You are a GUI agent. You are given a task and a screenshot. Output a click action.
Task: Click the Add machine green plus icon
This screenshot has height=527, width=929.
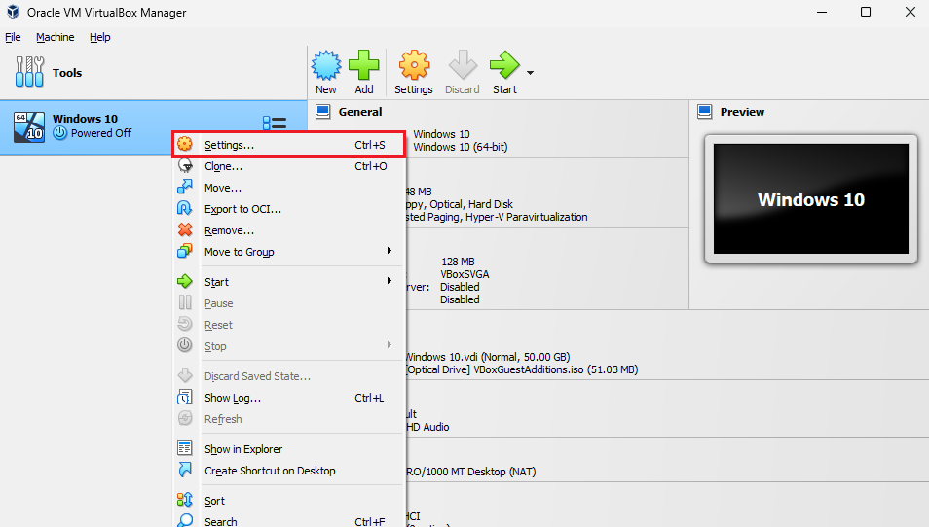[364, 65]
